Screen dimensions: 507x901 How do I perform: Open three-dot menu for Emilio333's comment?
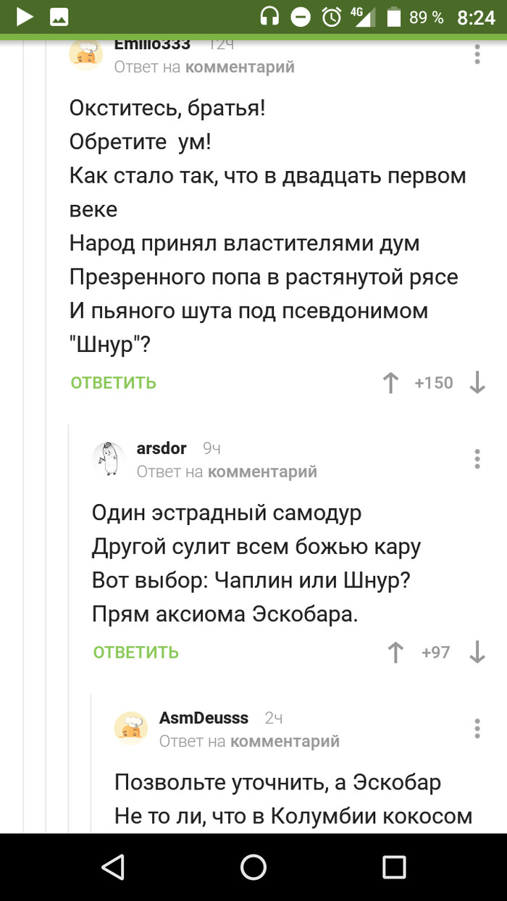point(477,54)
